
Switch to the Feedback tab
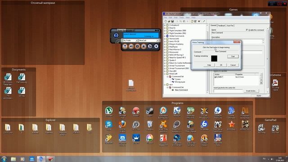pos(221,26)
